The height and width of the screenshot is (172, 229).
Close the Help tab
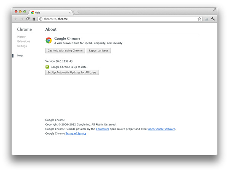(70, 13)
